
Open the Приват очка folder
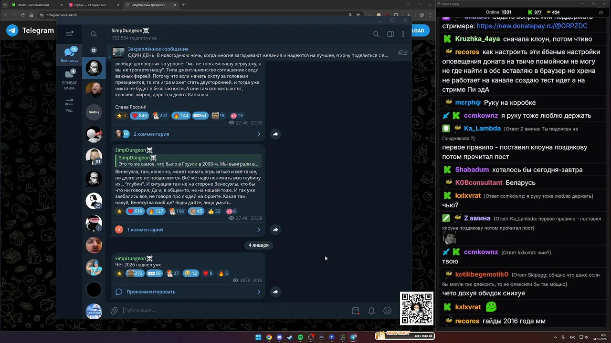[x=69, y=80]
